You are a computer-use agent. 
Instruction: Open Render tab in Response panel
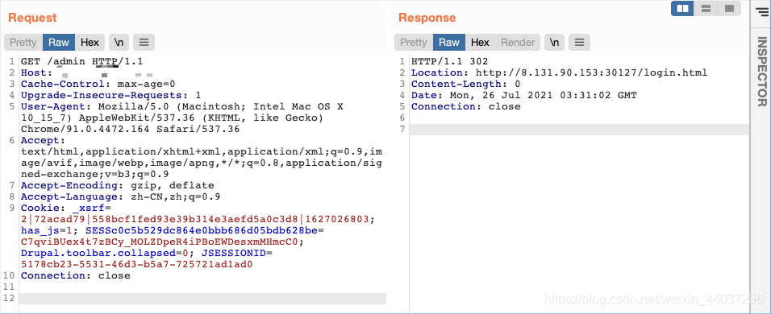coord(517,42)
